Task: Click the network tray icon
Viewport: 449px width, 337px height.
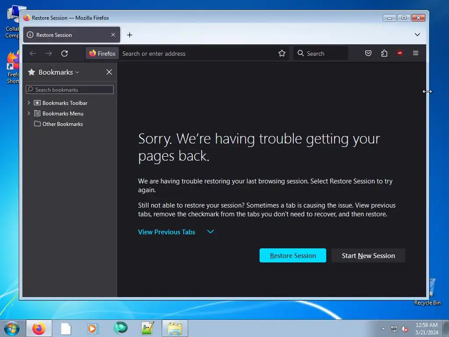Action: (394, 329)
